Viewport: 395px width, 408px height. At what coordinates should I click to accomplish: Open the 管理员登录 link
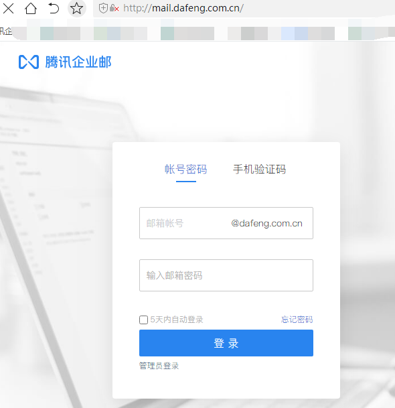coord(159,366)
